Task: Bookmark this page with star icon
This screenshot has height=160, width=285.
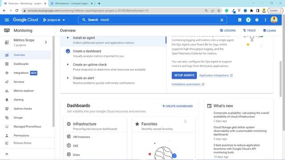Action: tap(219, 11)
